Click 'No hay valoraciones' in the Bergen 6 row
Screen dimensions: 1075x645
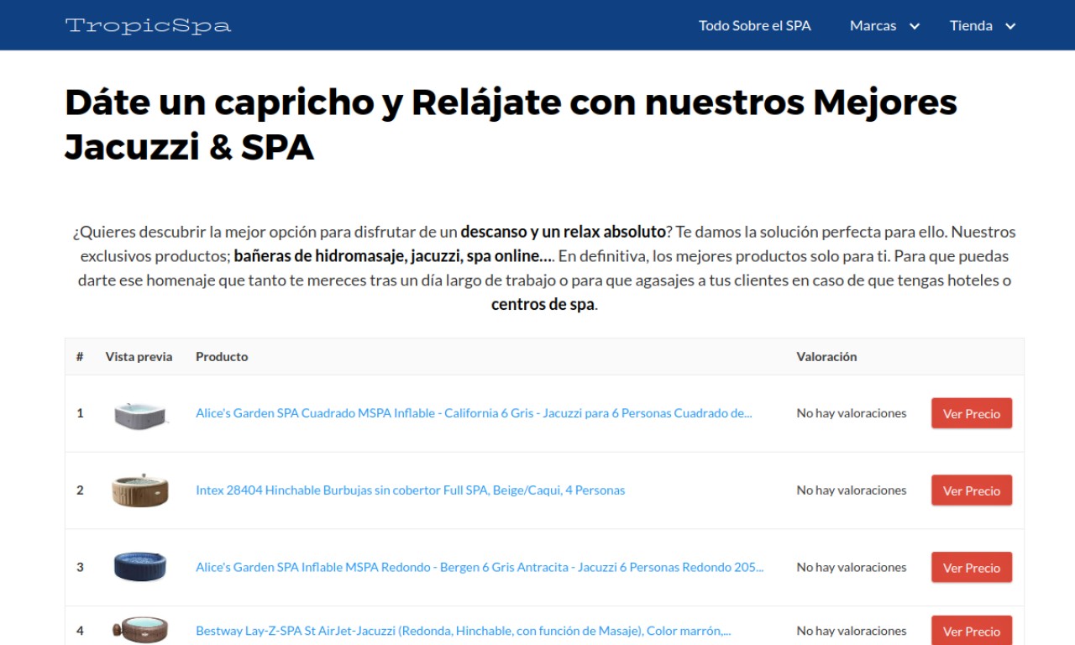(x=852, y=568)
